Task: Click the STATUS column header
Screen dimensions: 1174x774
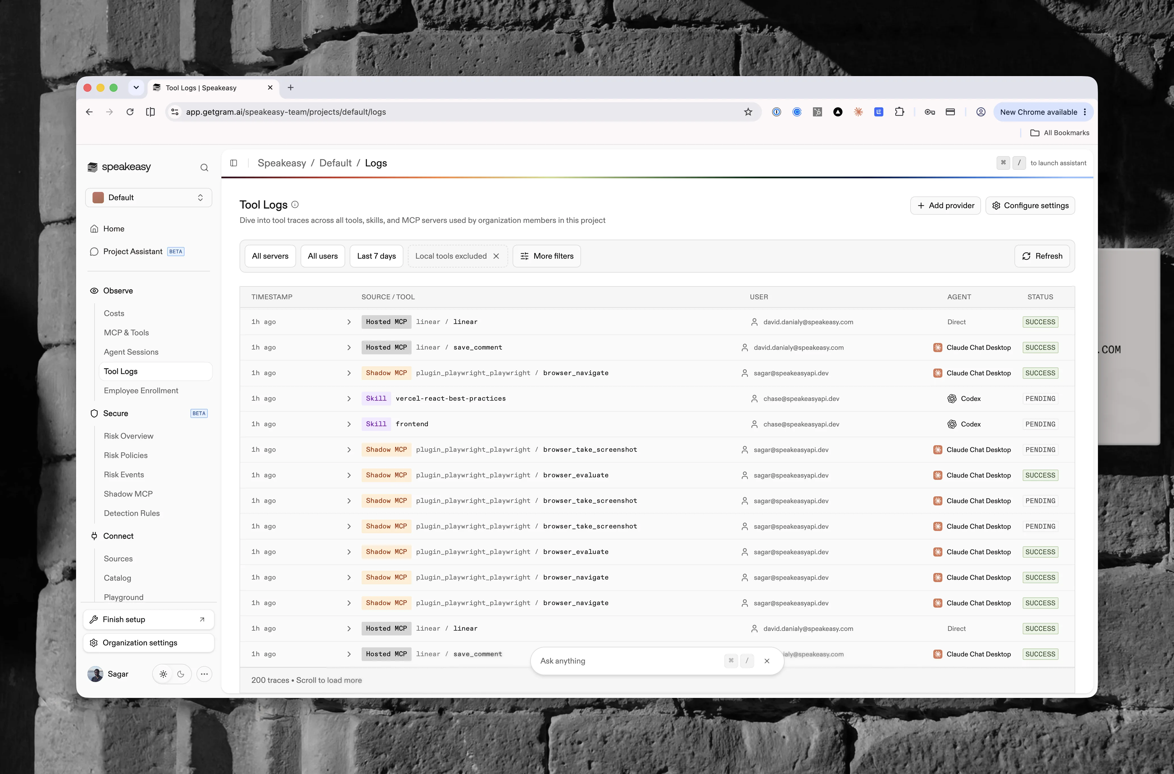Action: pos(1040,297)
